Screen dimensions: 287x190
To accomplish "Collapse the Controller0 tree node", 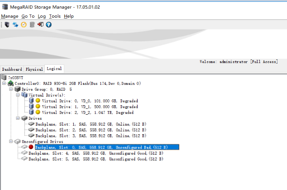I will coord(5,83).
